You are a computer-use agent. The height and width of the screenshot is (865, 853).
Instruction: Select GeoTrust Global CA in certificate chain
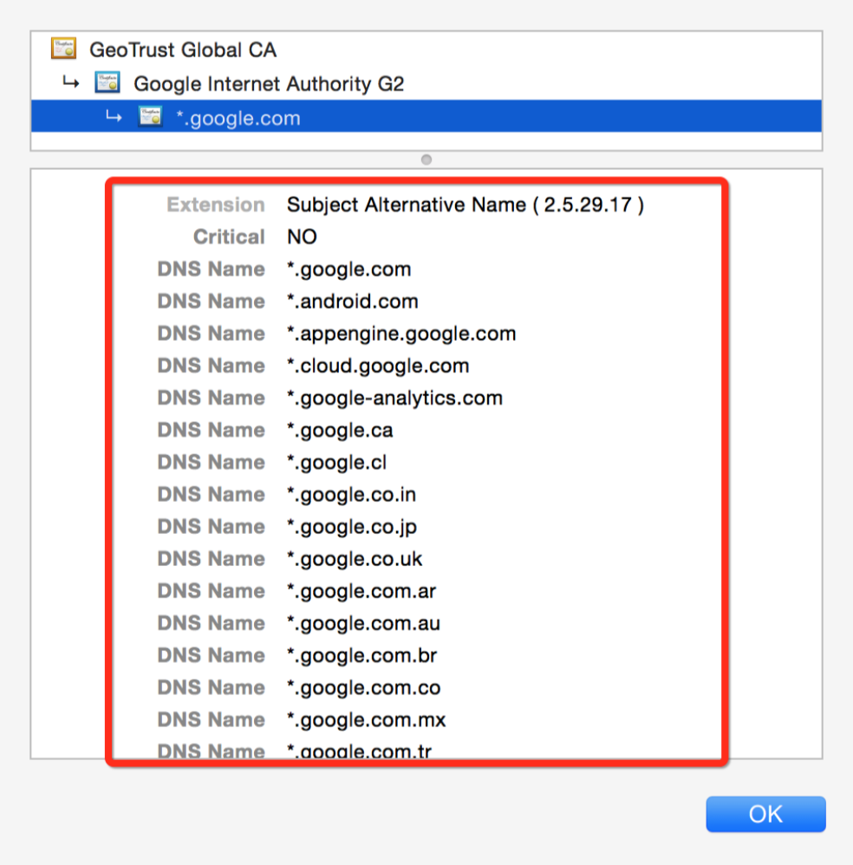pyautogui.click(x=183, y=49)
